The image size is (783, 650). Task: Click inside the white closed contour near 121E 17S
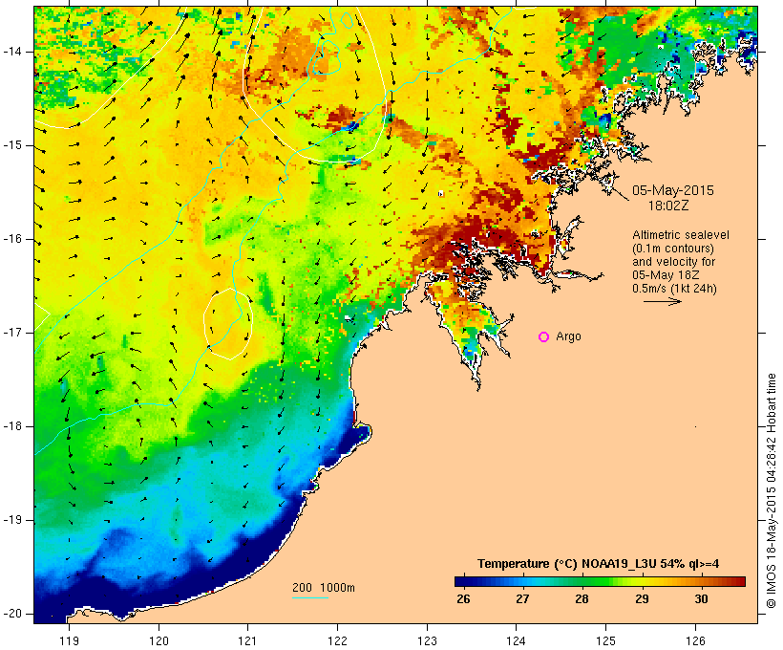click(x=227, y=324)
